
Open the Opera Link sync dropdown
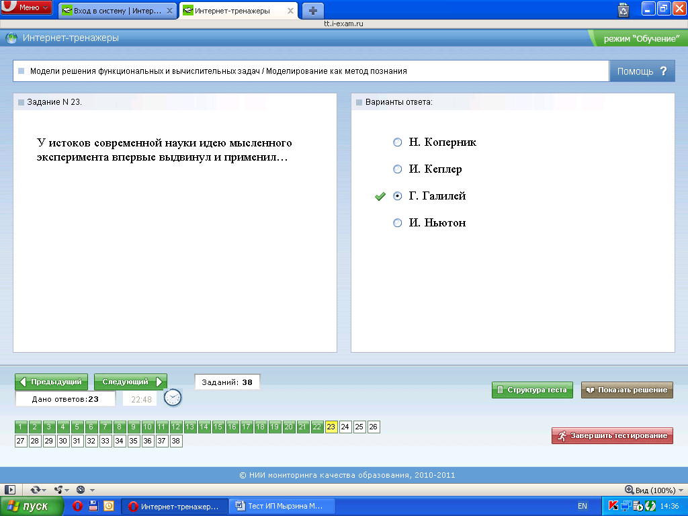[x=38, y=490]
